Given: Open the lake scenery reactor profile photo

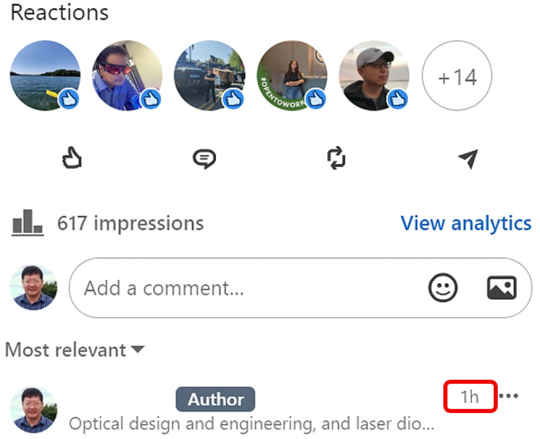Looking at the screenshot, I should [x=45, y=76].
